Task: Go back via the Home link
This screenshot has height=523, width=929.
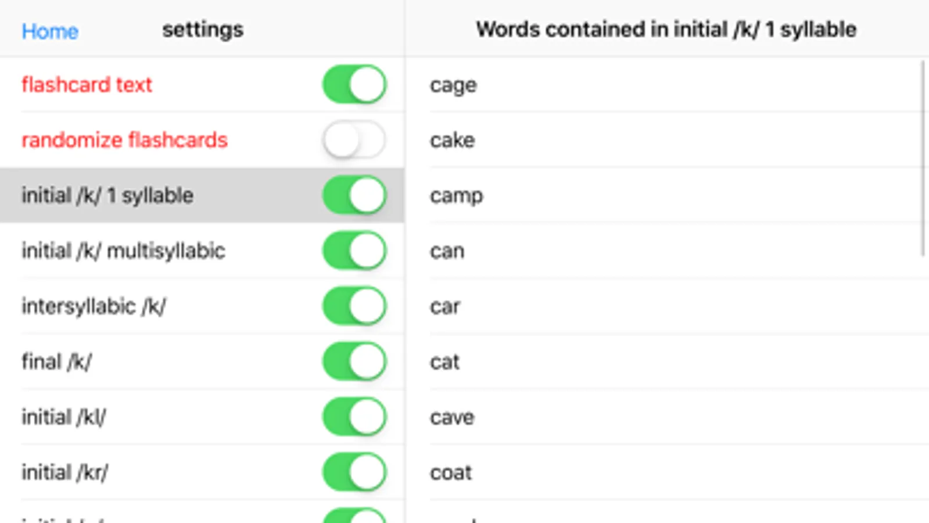Action: click(x=50, y=31)
